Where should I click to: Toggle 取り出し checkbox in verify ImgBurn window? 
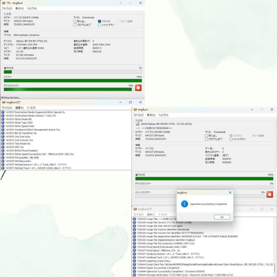tap(206, 135)
